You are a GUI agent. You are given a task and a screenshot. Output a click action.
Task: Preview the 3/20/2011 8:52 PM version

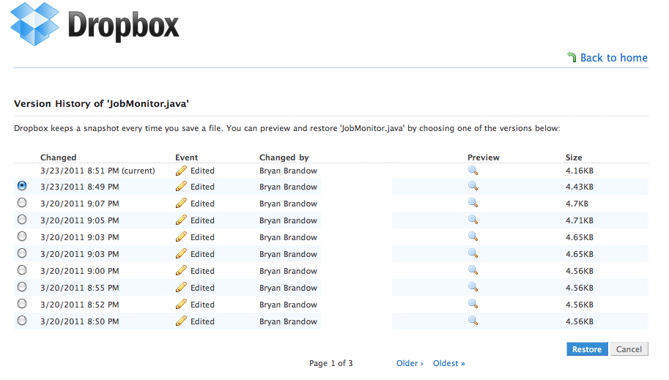[x=473, y=305]
